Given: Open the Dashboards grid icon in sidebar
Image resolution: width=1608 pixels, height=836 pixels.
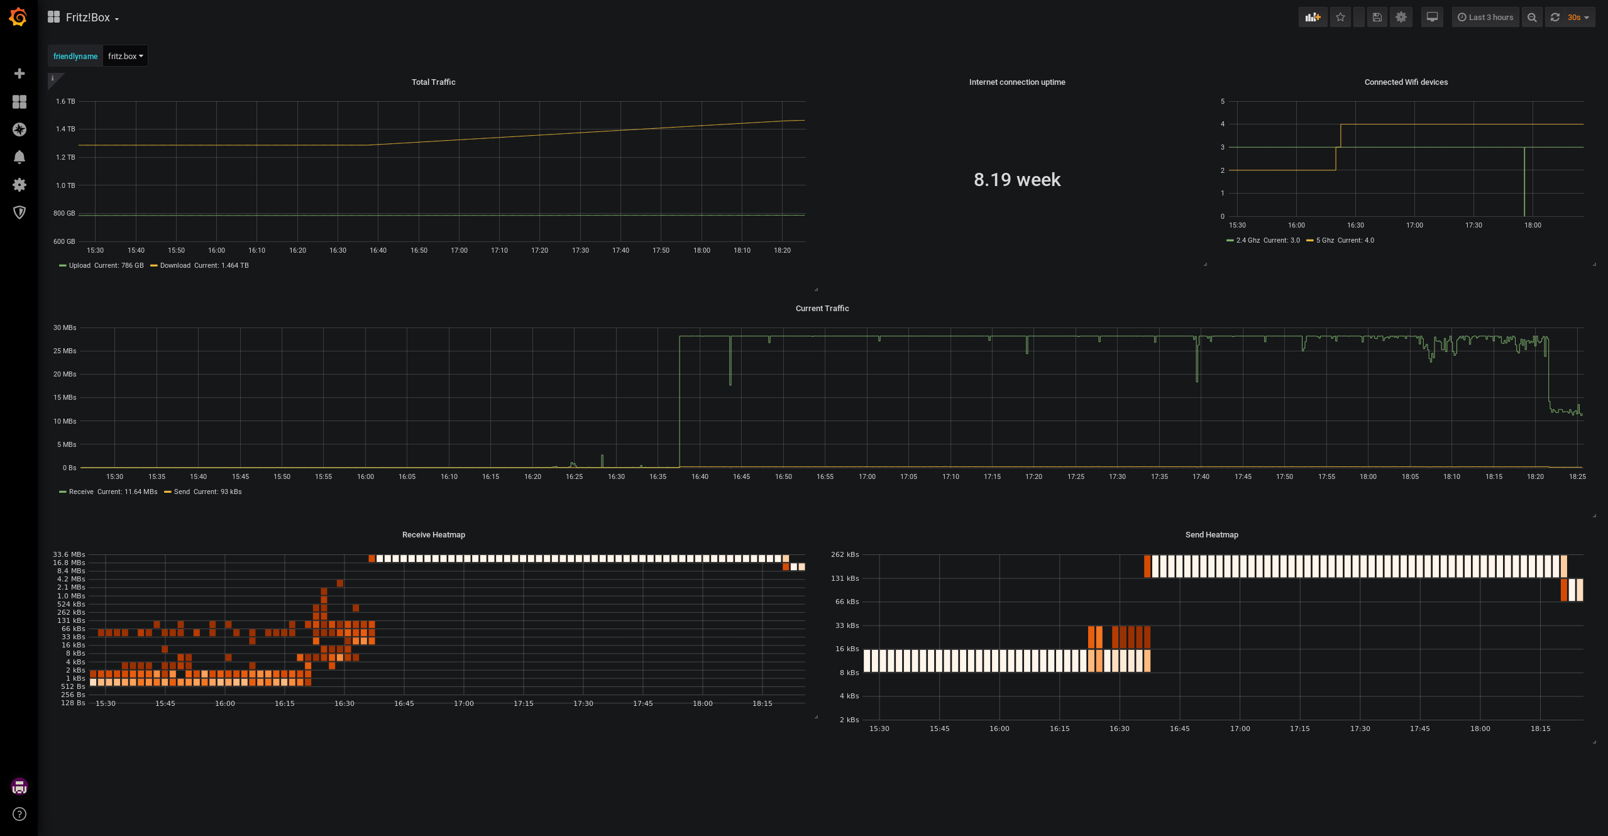Looking at the screenshot, I should pos(19,102).
